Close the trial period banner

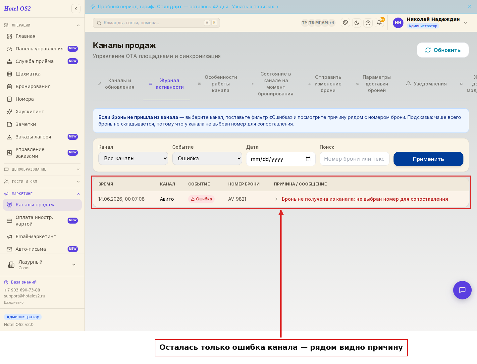469,7
